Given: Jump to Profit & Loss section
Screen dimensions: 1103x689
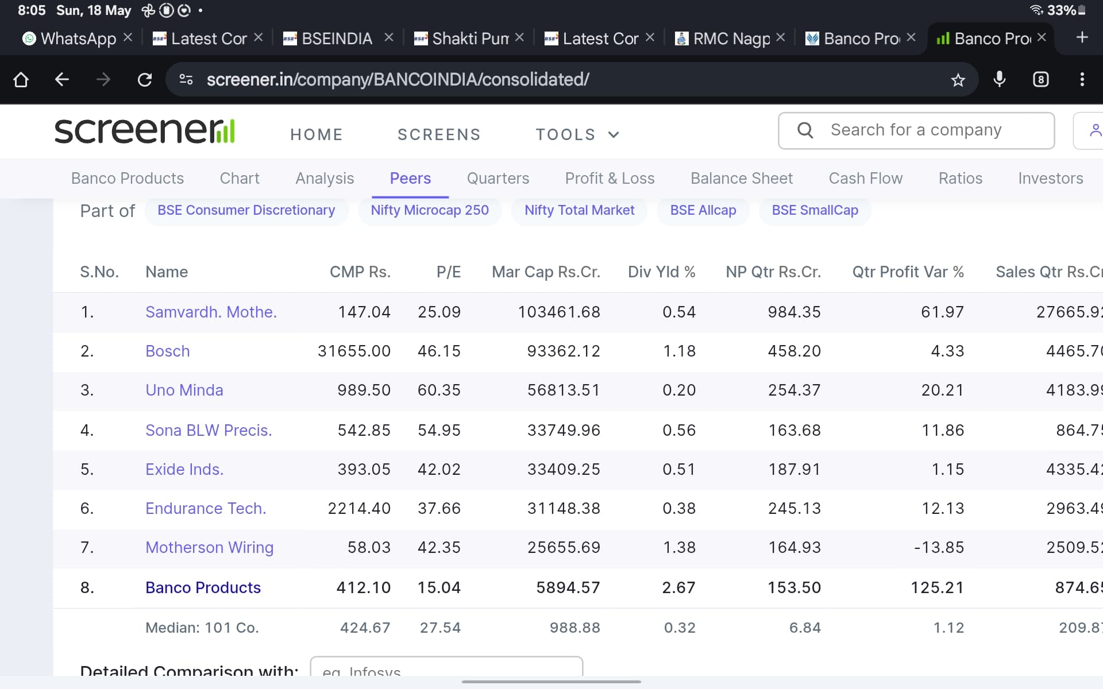Looking at the screenshot, I should coord(610,179).
